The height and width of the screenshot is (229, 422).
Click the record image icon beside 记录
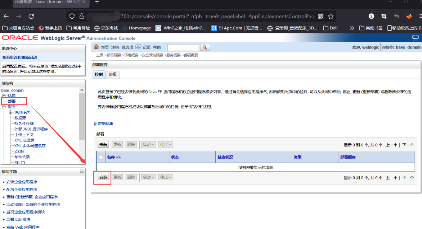[138, 47]
